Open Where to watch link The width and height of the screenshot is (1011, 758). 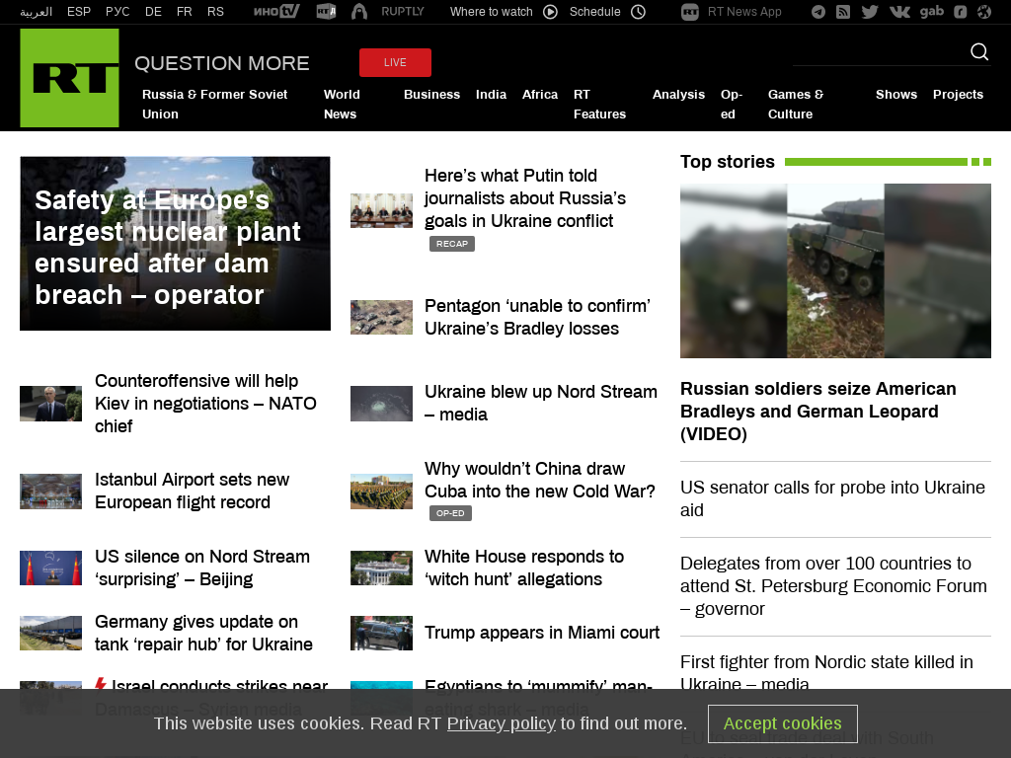tap(492, 12)
